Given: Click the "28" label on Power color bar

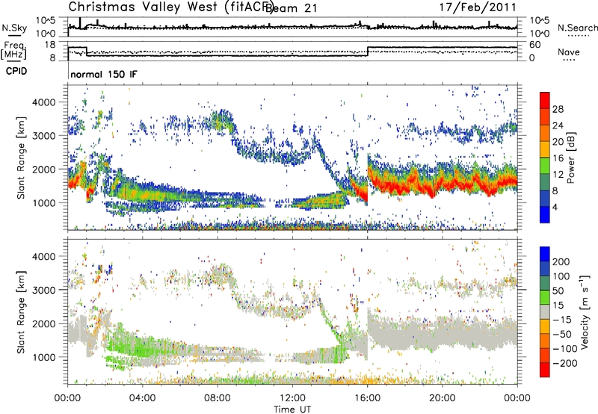Looking at the screenshot, I should click(x=558, y=109).
